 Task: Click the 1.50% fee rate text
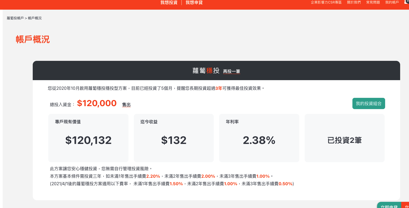(x=176, y=184)
